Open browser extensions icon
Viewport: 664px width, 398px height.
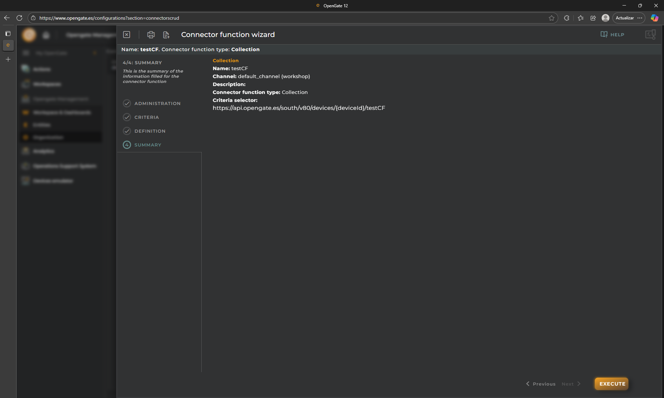tap(566, 18)
